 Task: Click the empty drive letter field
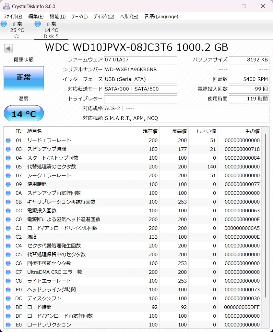click(x=140, y=99)
